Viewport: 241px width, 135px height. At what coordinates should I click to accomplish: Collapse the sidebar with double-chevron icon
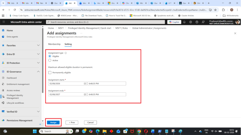coord(40,124)
